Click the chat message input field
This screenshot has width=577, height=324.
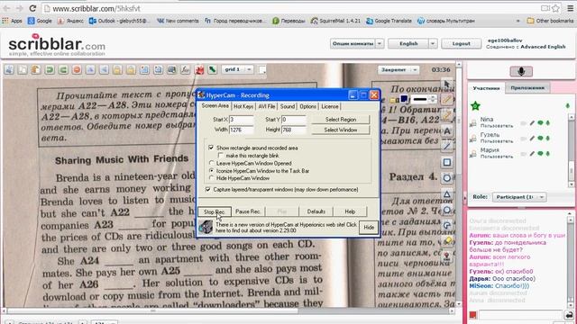[520, 315]
